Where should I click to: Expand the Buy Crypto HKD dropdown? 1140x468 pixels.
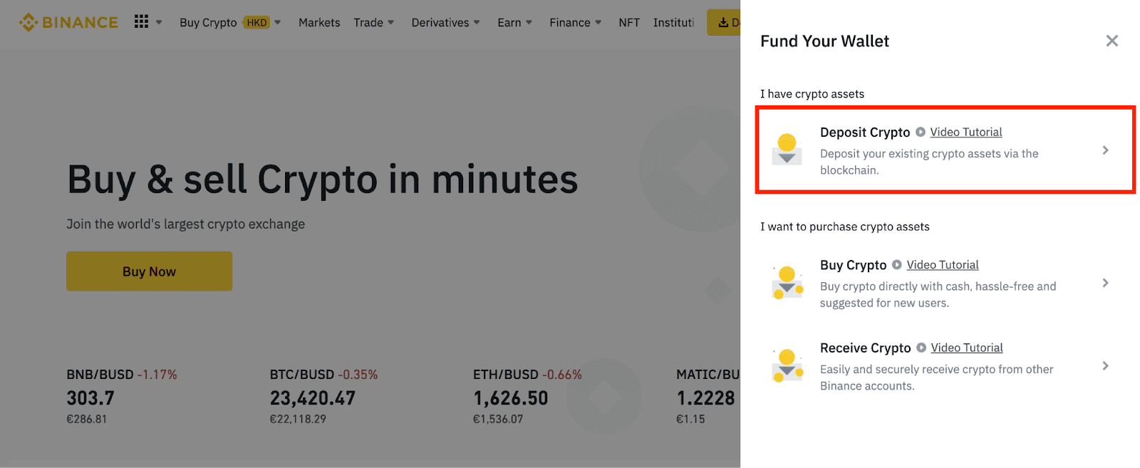point(277,23)
